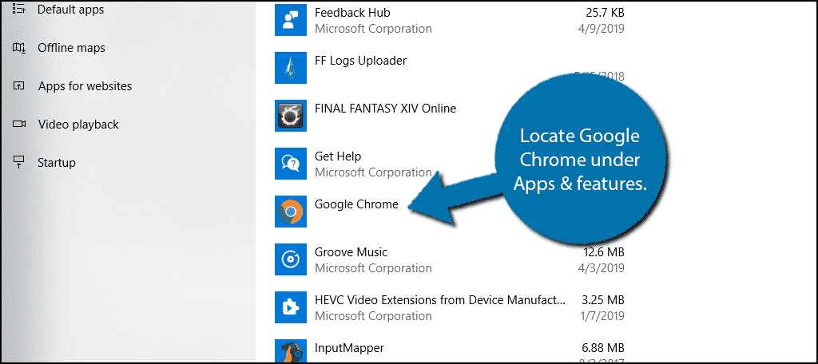Click the Google Chrome app icon
This screenshot has width=818, height=364.
coord(291,212)
